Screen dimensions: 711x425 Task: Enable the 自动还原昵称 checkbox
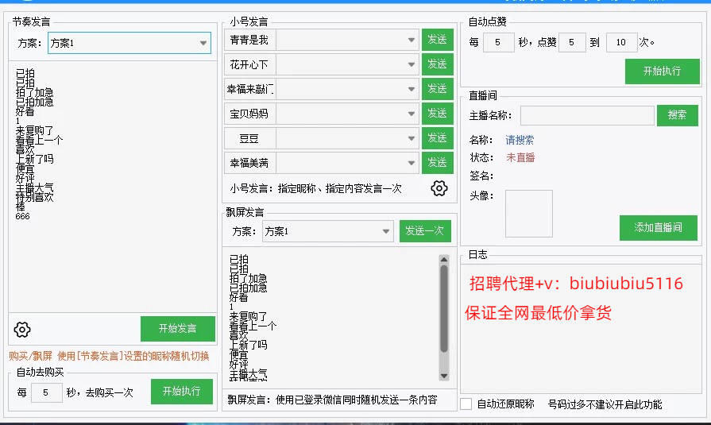click(x=466, y=404)
